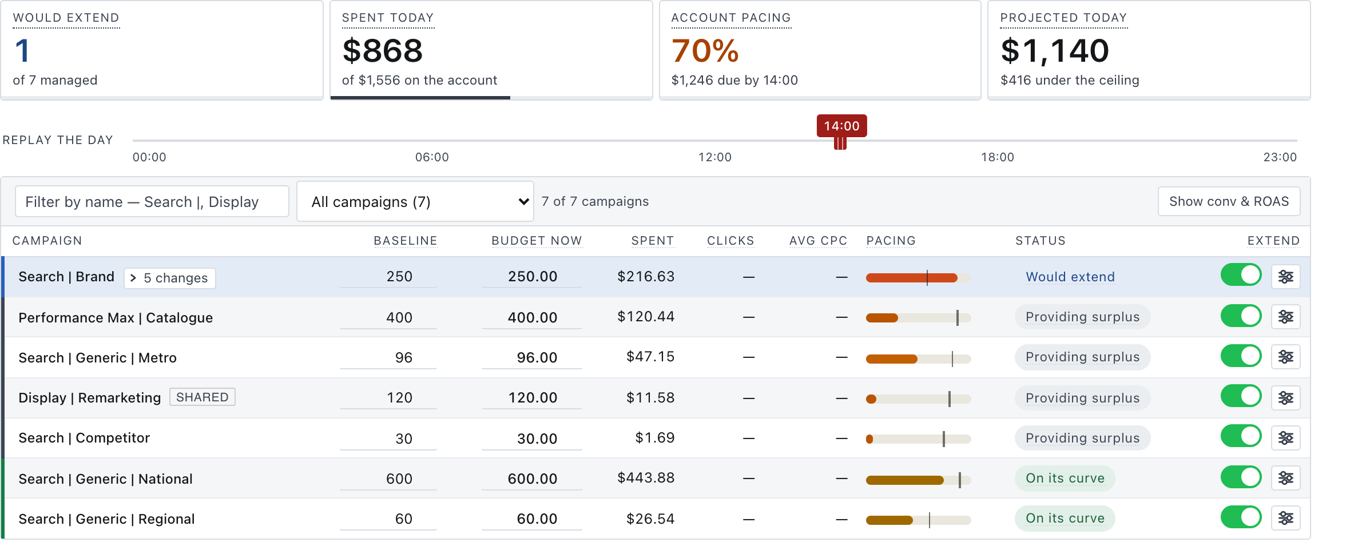Viewport: 1366px width, 542px height.
Task: Click Providing surplus status for Search | Competitor
Action: pyautogui.click(x=1082, y=438)
